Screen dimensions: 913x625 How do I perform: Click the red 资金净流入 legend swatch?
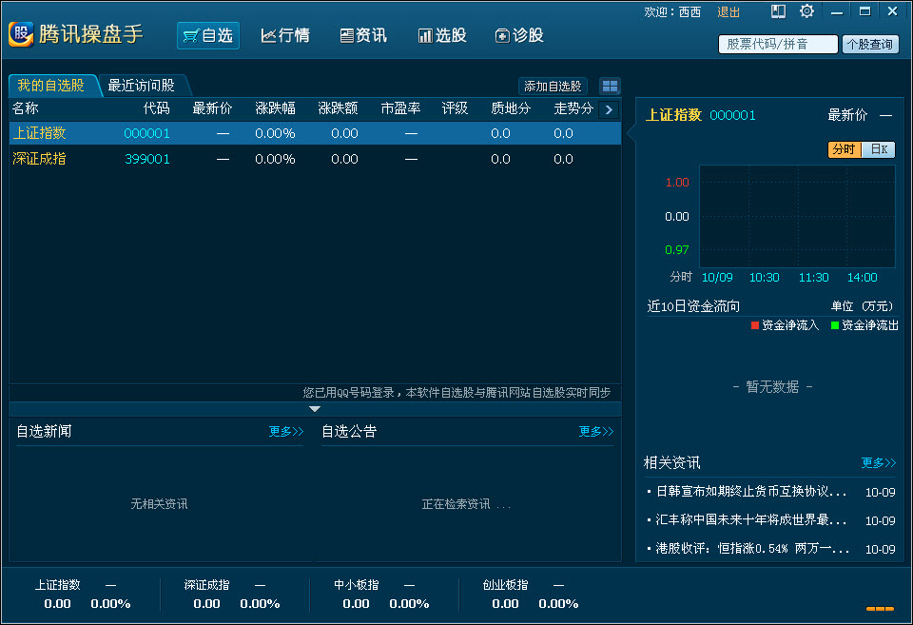pos(755,325)
